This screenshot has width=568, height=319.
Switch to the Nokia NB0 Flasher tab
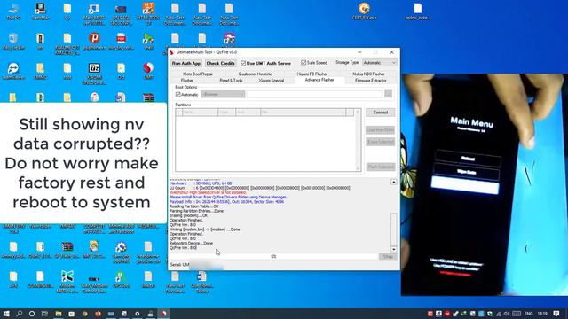point(369,74)
